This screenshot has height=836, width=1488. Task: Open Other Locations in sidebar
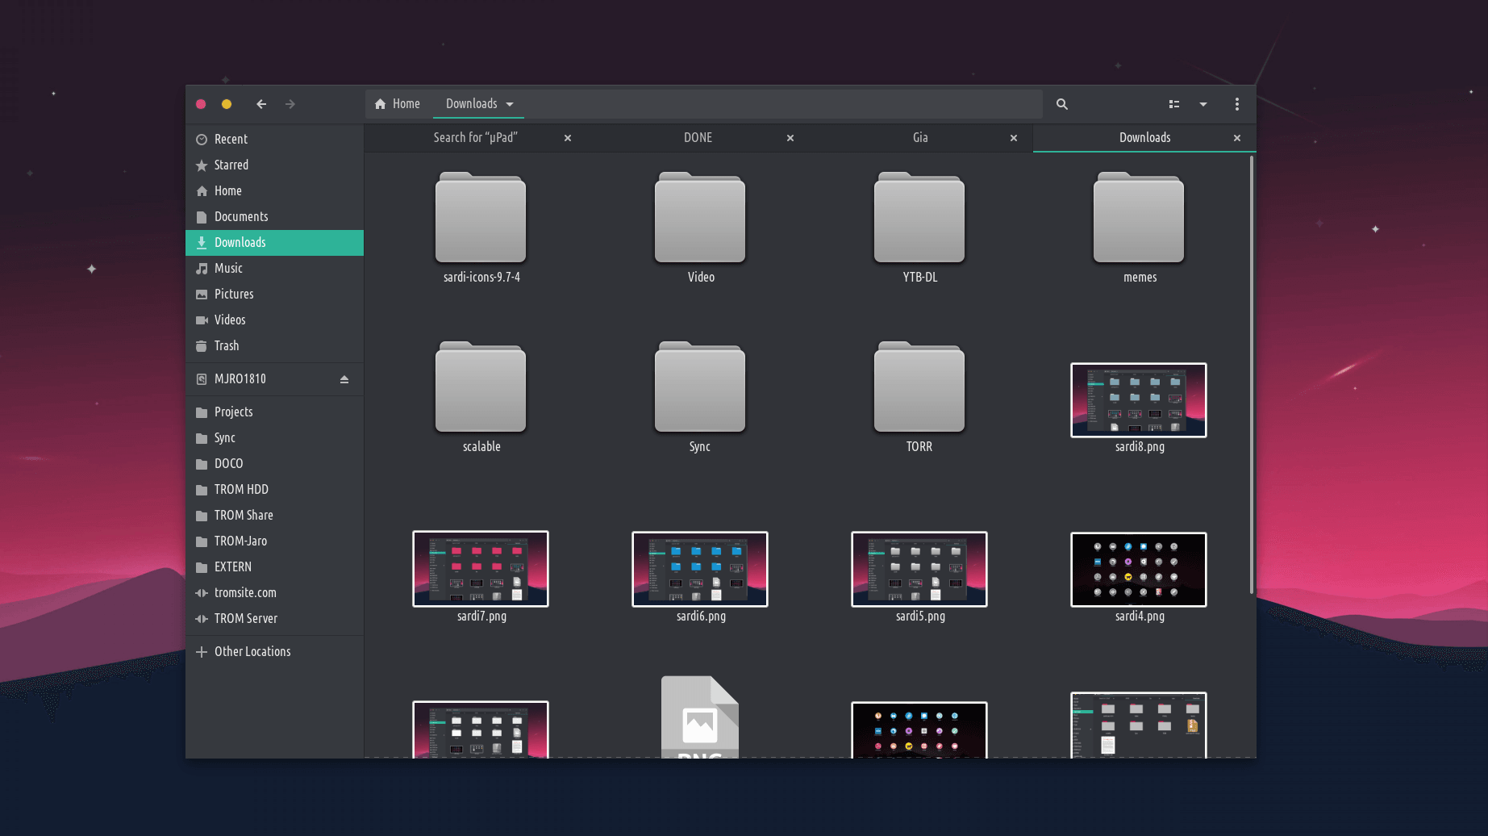[x=252, y=651]
